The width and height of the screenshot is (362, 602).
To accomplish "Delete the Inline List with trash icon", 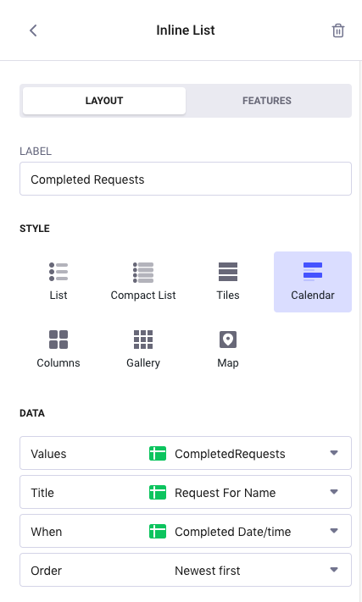I will coord(337,30).
